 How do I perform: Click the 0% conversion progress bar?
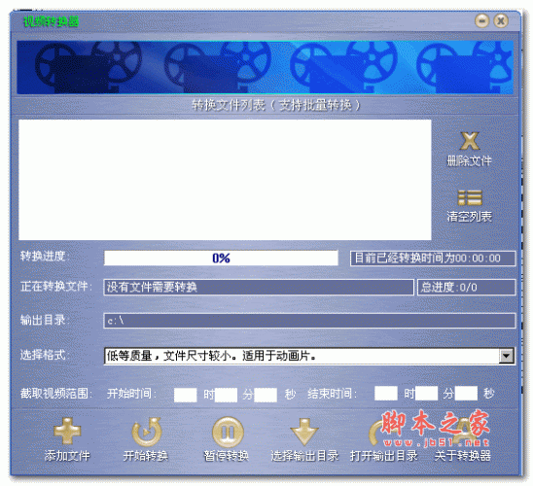[x=222, y=259]
